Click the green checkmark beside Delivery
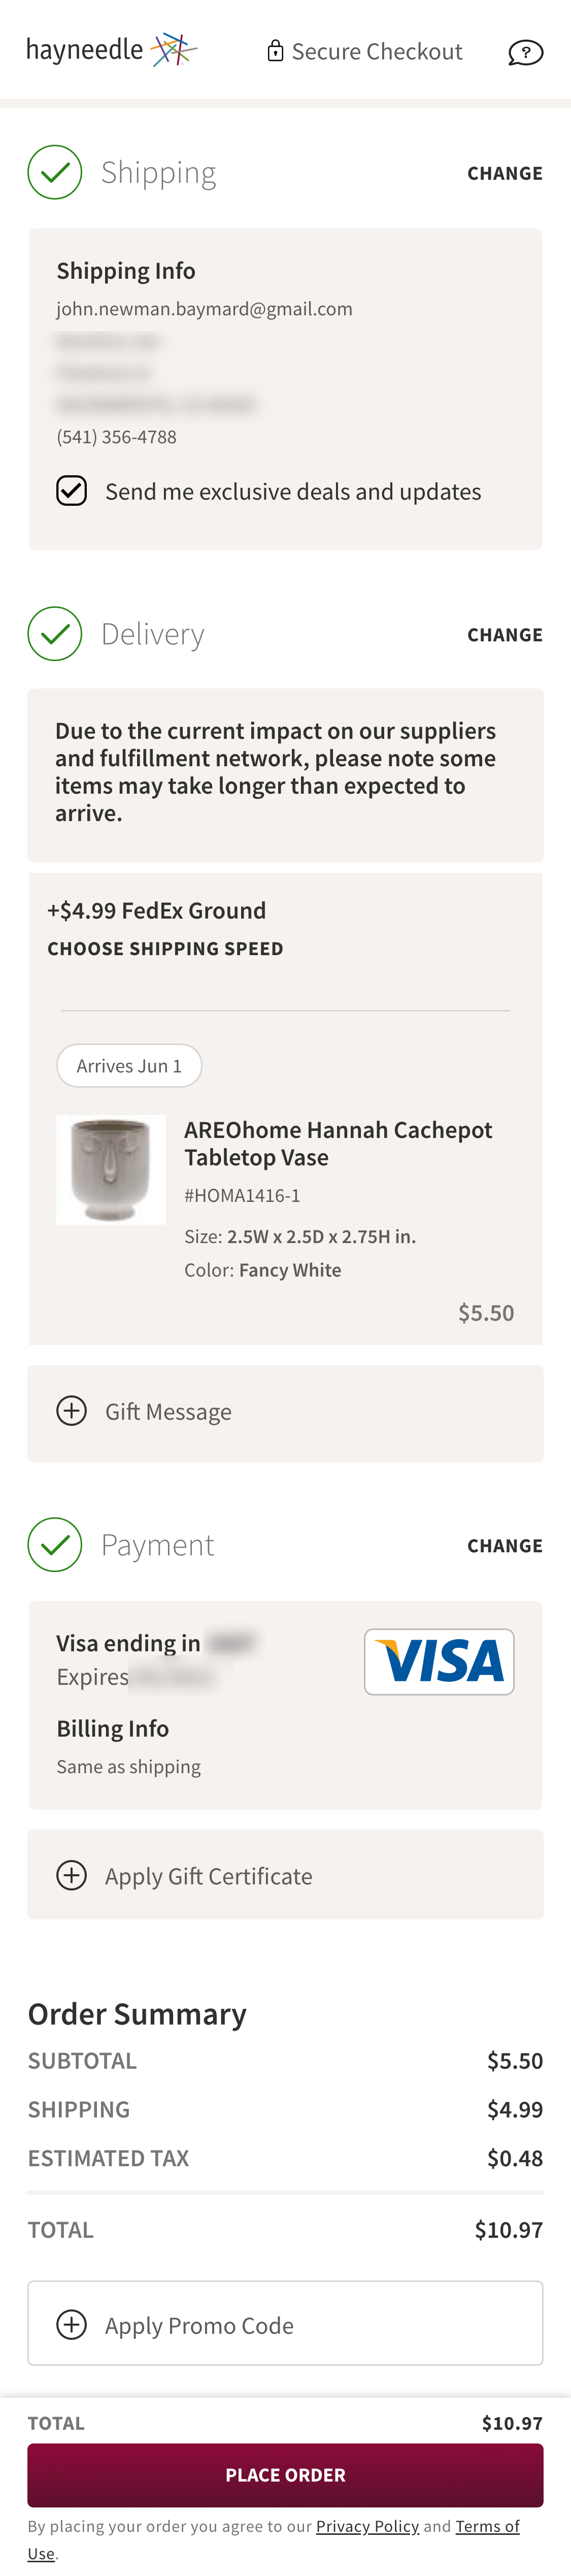Viewport: 571px width, 2576px height. click(x=55, y=633)
